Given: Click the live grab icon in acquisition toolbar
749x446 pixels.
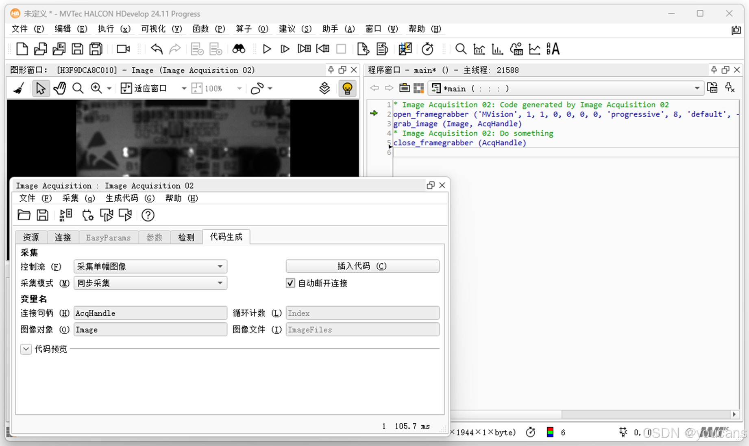Looking at the screenshot, I should (125, 215).
